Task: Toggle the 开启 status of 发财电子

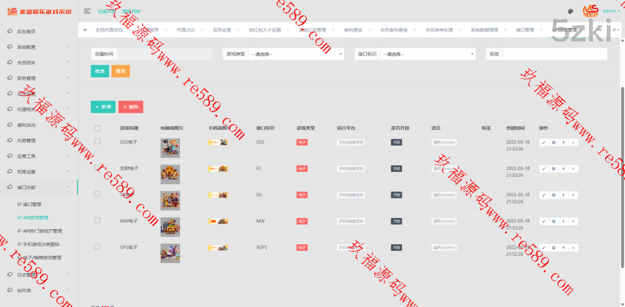Action: click(396, 169)
